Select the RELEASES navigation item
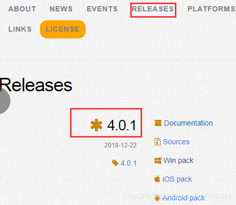The image size is (236, 205). coord(153,9)
